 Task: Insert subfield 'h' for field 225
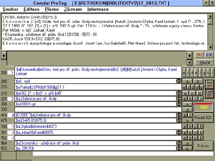(191, 99)
